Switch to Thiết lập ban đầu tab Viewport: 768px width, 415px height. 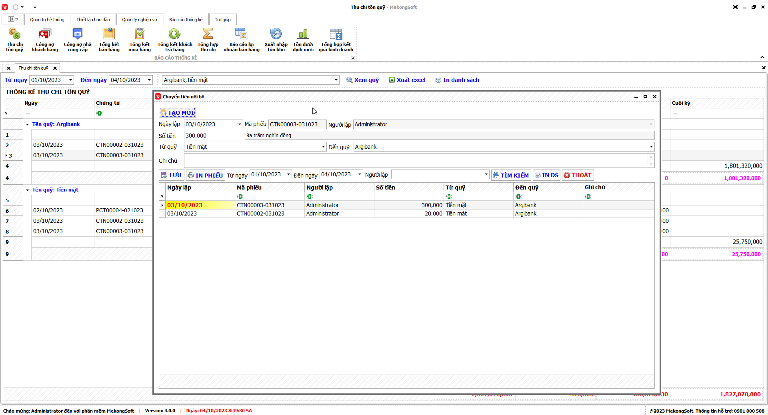tap(93, 20)
